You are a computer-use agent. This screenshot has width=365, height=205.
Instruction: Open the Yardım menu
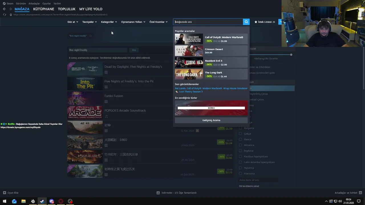57,3
